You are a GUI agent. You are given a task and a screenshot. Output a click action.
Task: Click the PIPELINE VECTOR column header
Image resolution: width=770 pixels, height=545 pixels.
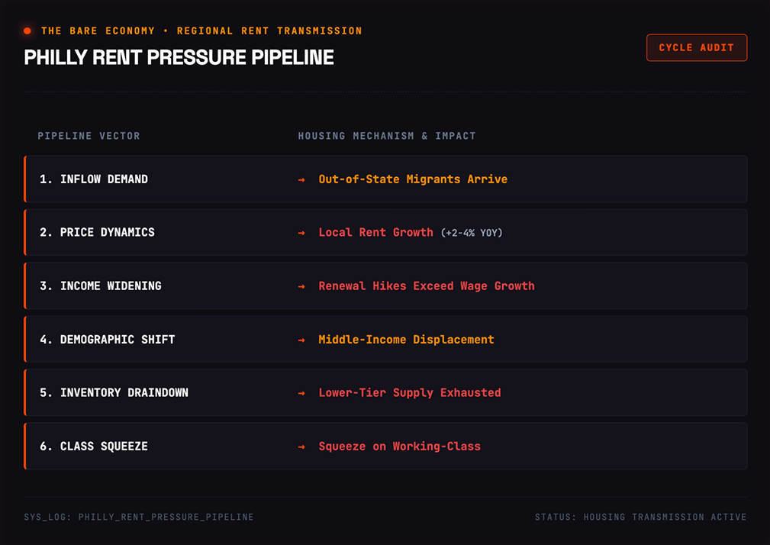pyautogui.click(x=89, y=136)
